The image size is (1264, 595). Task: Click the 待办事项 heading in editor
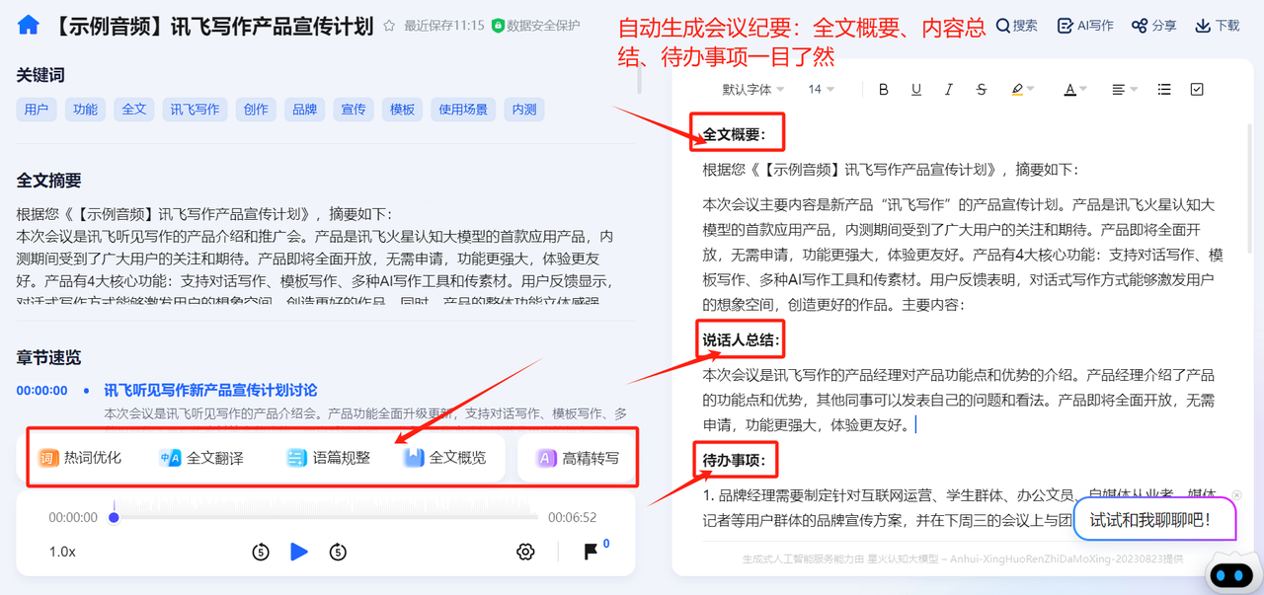(x=734, y=461)
